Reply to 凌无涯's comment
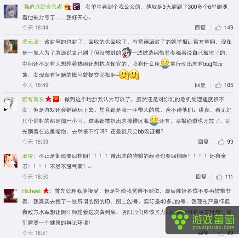Screen dimensions: 239x238 (200, 85)
